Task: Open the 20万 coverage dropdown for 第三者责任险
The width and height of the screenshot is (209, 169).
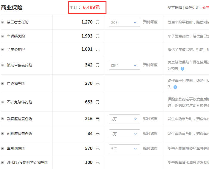Action: pyautogui.click(x=124, y=22)
